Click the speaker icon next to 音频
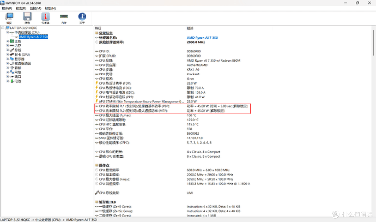This screenshot has height=222, width=376. click(12, 68)
